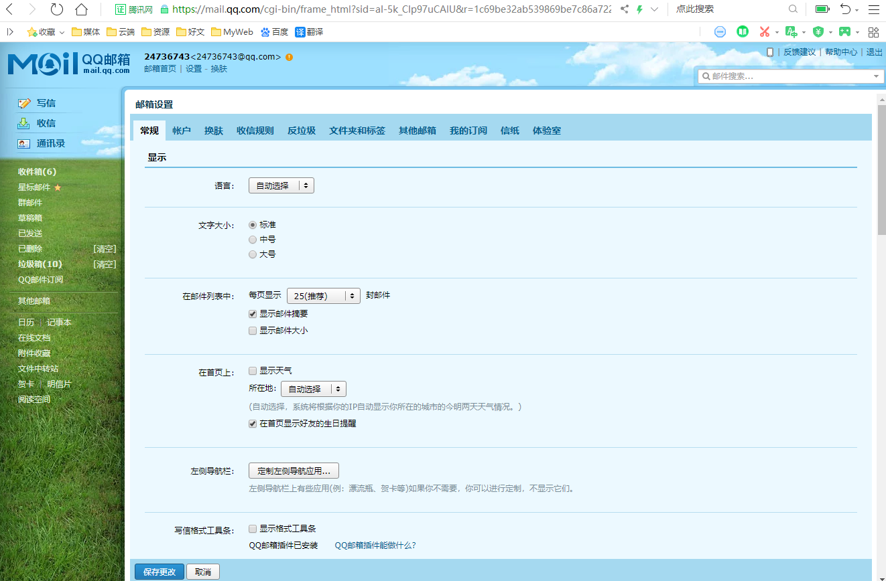
Task: Disable 在首页显示好友的生日提醒
Action: pyautogui.click(x=253, y=423)
